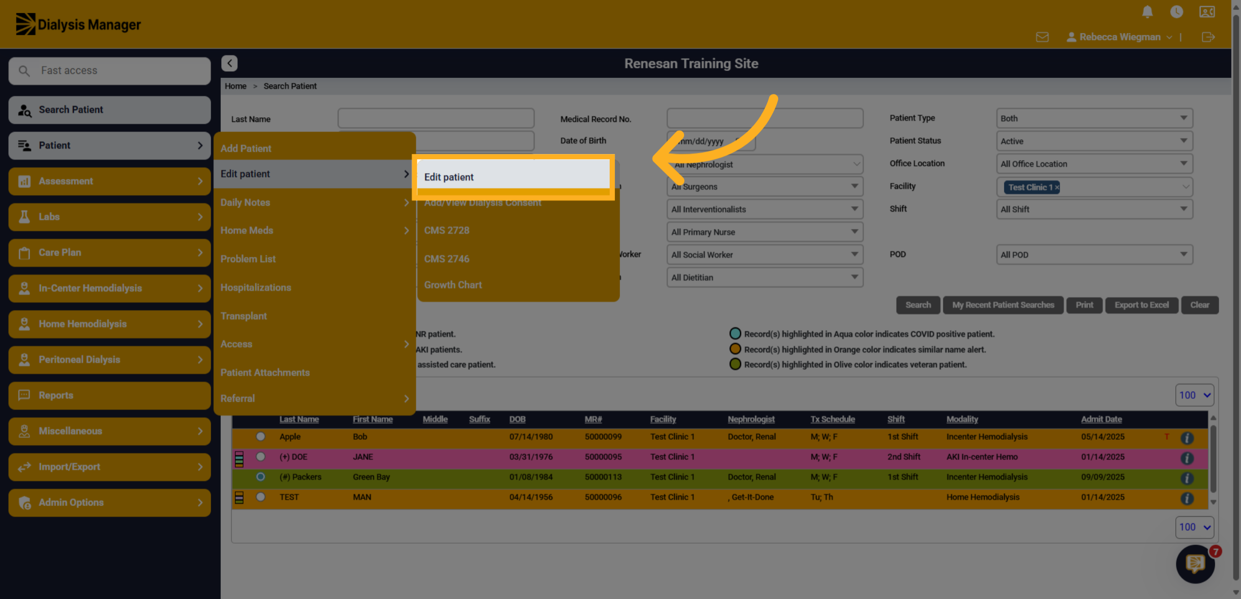This screenshot has width=1241, height=599.
Task: Sort table by Last Name header
Action: click(299, 419)
